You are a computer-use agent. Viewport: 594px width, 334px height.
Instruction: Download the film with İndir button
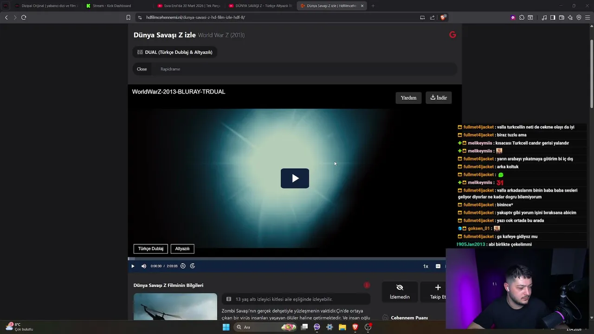[x=439, y=98]
